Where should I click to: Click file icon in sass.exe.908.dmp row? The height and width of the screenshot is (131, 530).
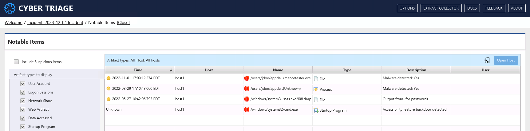(x=316, y=100)
